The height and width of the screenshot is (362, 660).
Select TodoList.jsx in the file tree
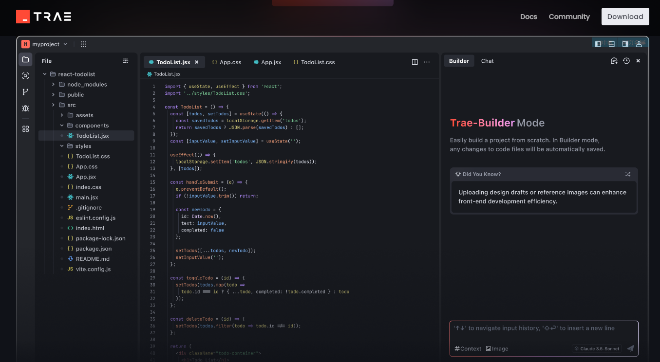tap(86, 136)
